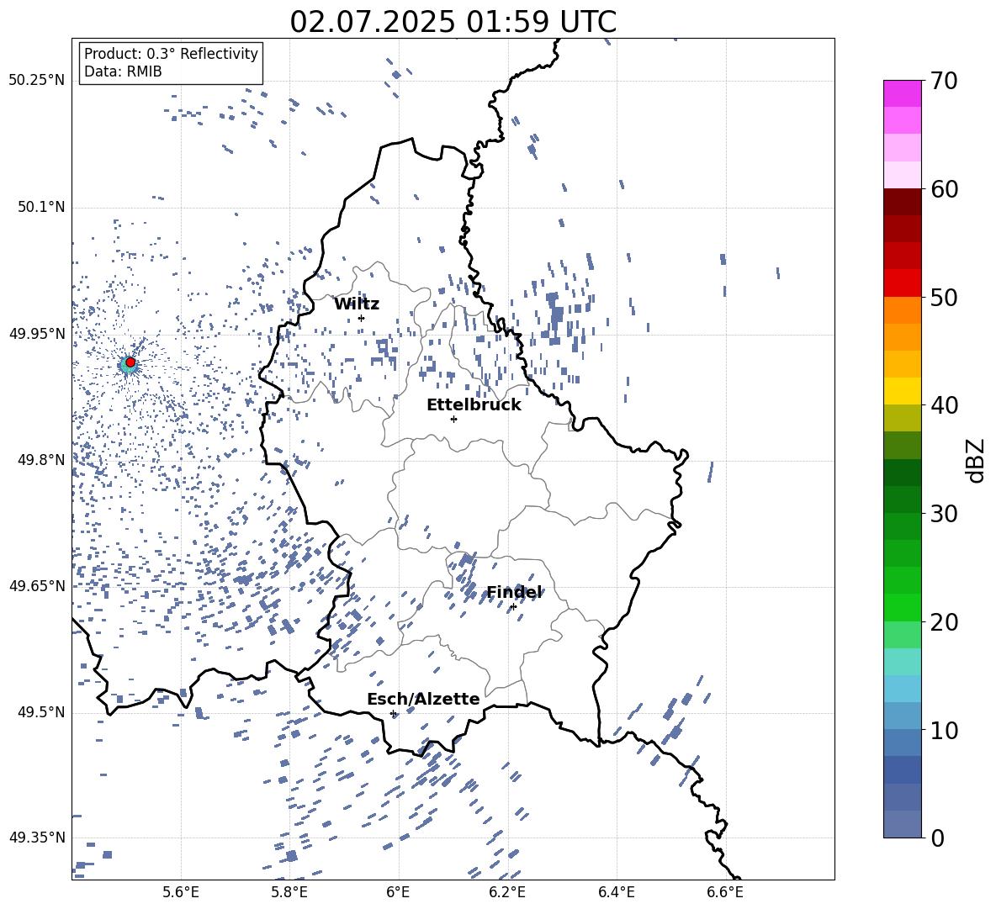The width and height of the screenshot is (996, 909).
Task: Click the title timestamp 02.07.2025 01:59 UTC
Action: coord(453,22)
